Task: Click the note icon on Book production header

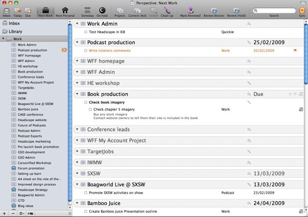Action: point(301,94)
